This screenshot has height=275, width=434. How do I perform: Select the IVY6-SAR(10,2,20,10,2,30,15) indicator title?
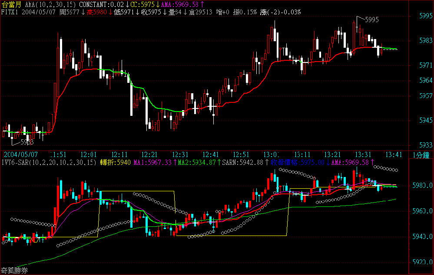49,162
